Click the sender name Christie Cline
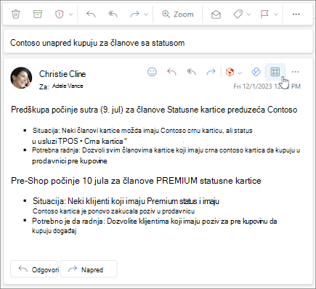316x289 pixels. pyautogui.click(x=62, y=74)
